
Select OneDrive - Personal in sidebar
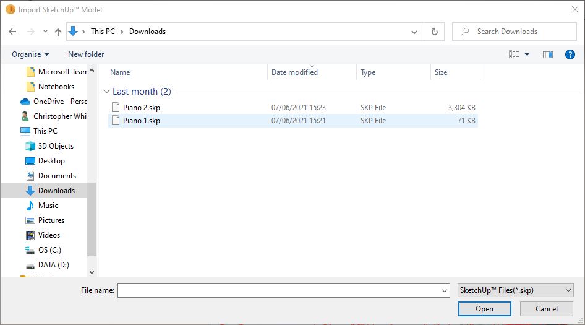[x=53, y=102]
